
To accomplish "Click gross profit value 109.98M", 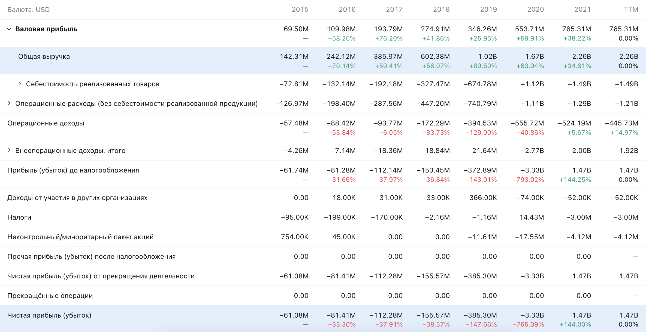I will coord(341,29).
